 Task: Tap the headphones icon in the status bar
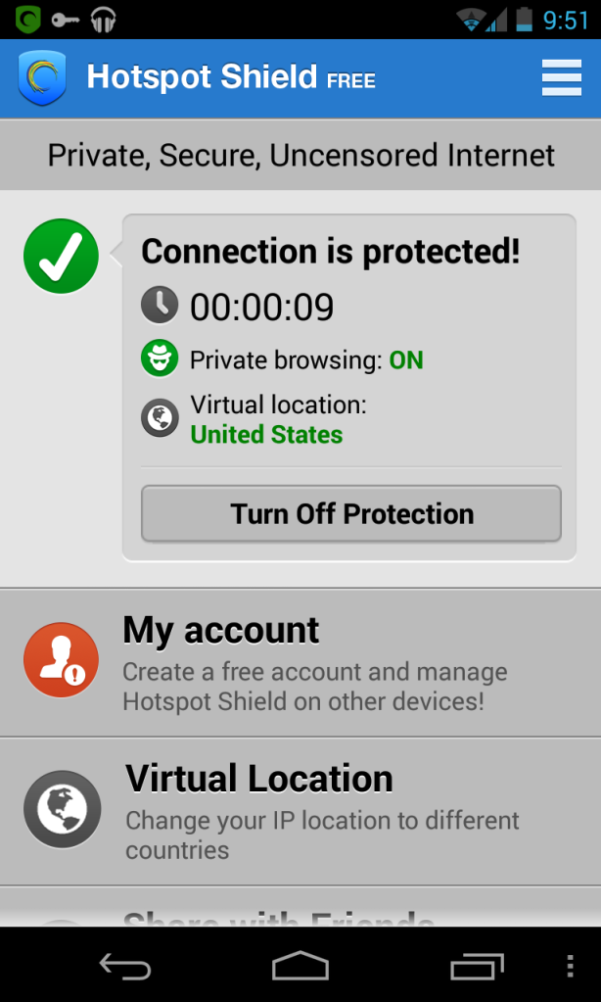tap(102, 19)
